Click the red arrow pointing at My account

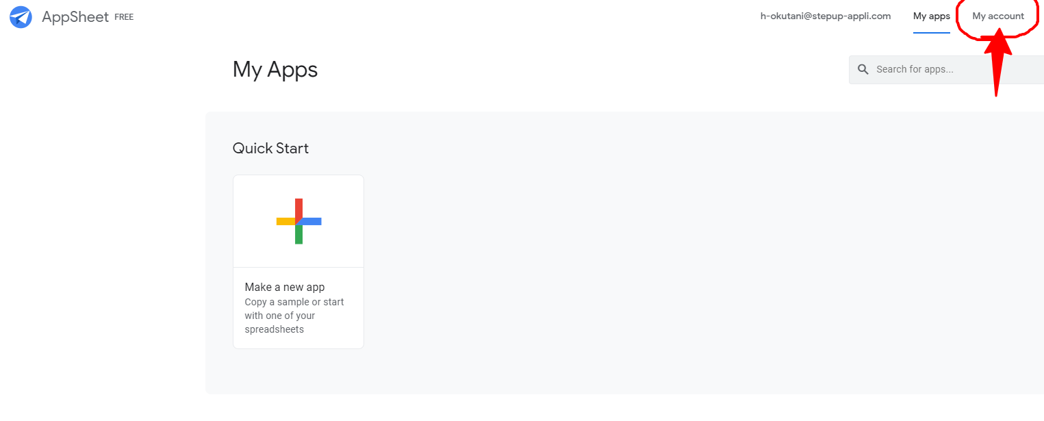[997, 65]
